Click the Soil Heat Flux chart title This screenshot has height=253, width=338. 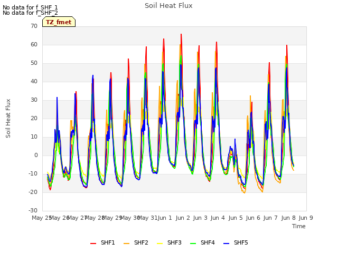tap(168, 6)
